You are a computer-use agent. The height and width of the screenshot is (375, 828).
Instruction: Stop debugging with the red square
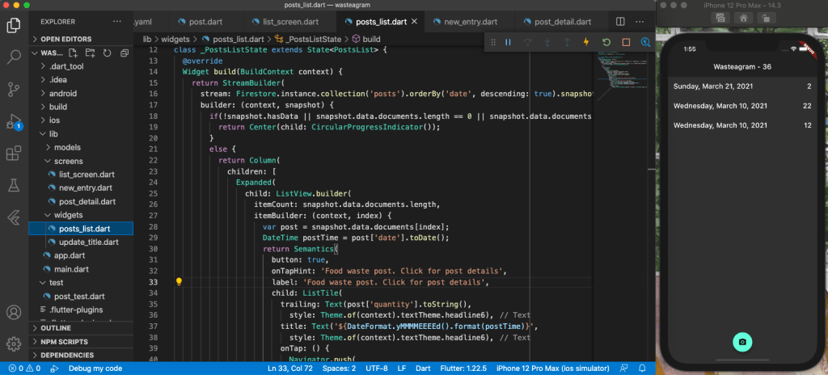pyautogui.click(x=626, y=42)
